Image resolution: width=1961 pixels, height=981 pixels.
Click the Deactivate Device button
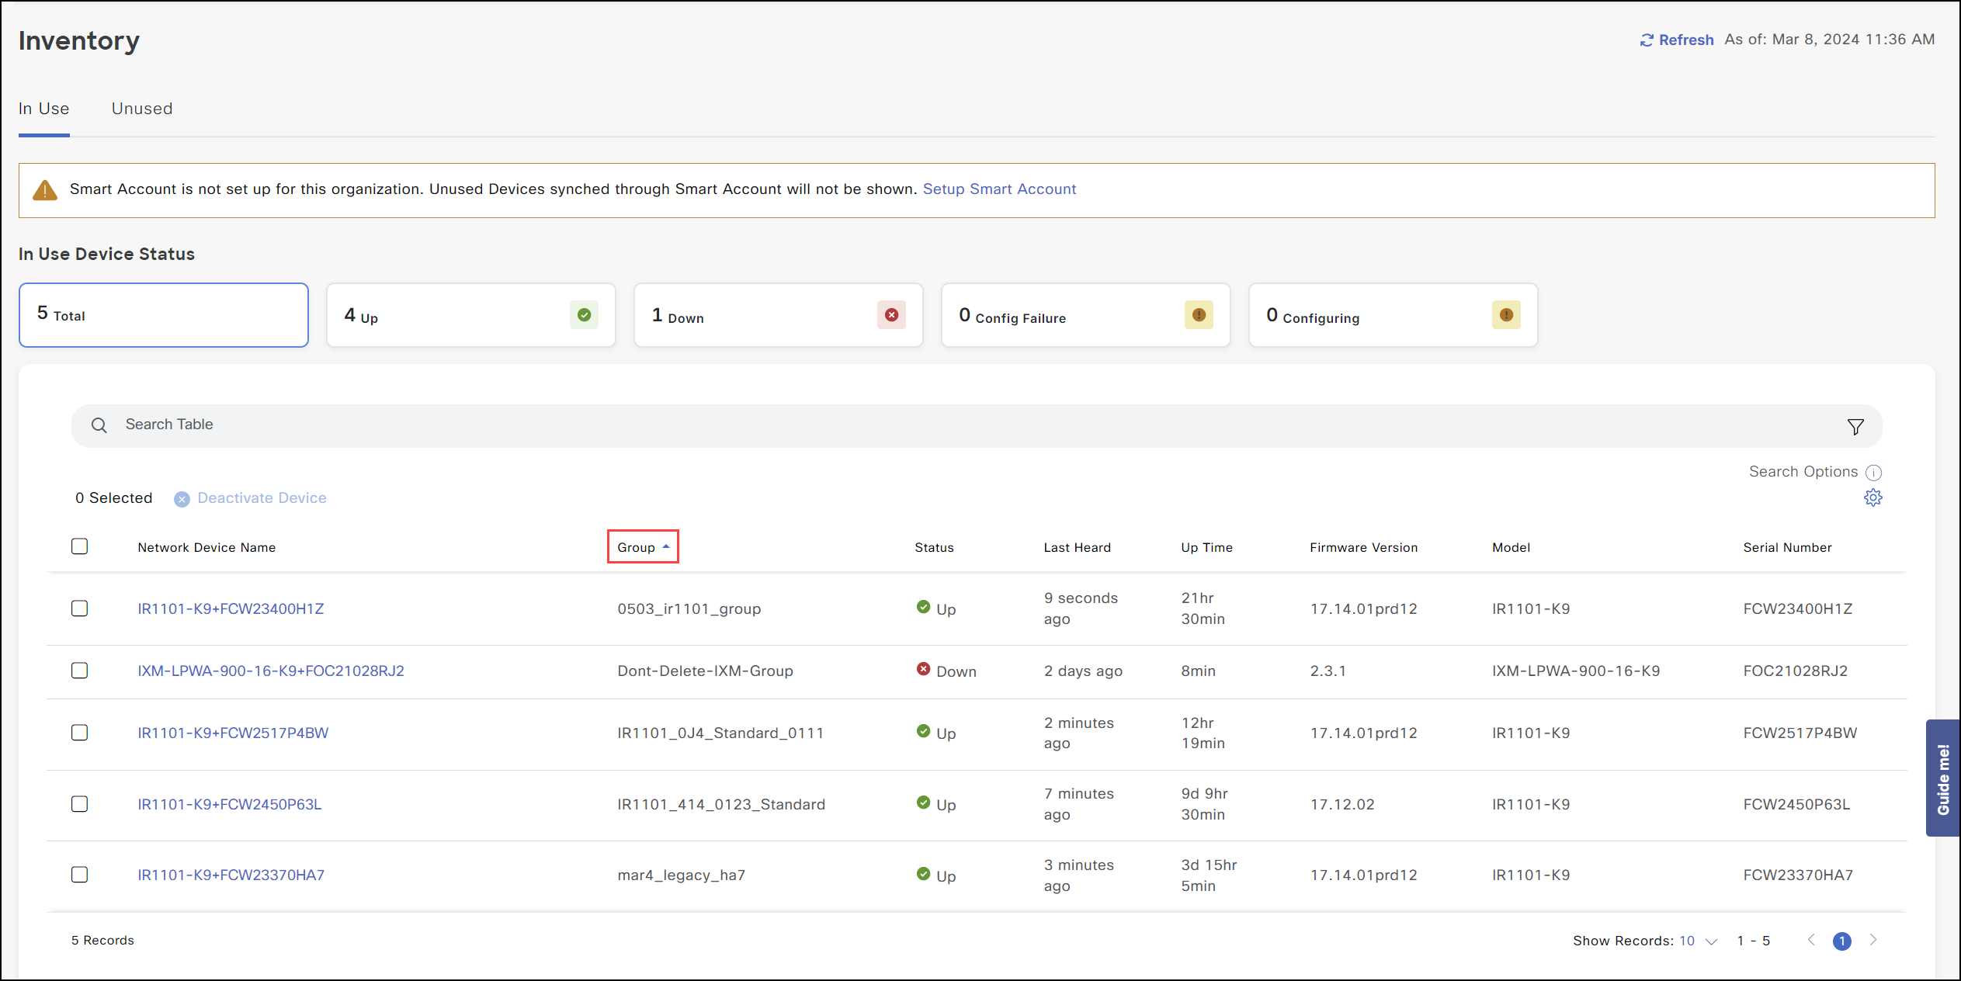coord(250,498)
